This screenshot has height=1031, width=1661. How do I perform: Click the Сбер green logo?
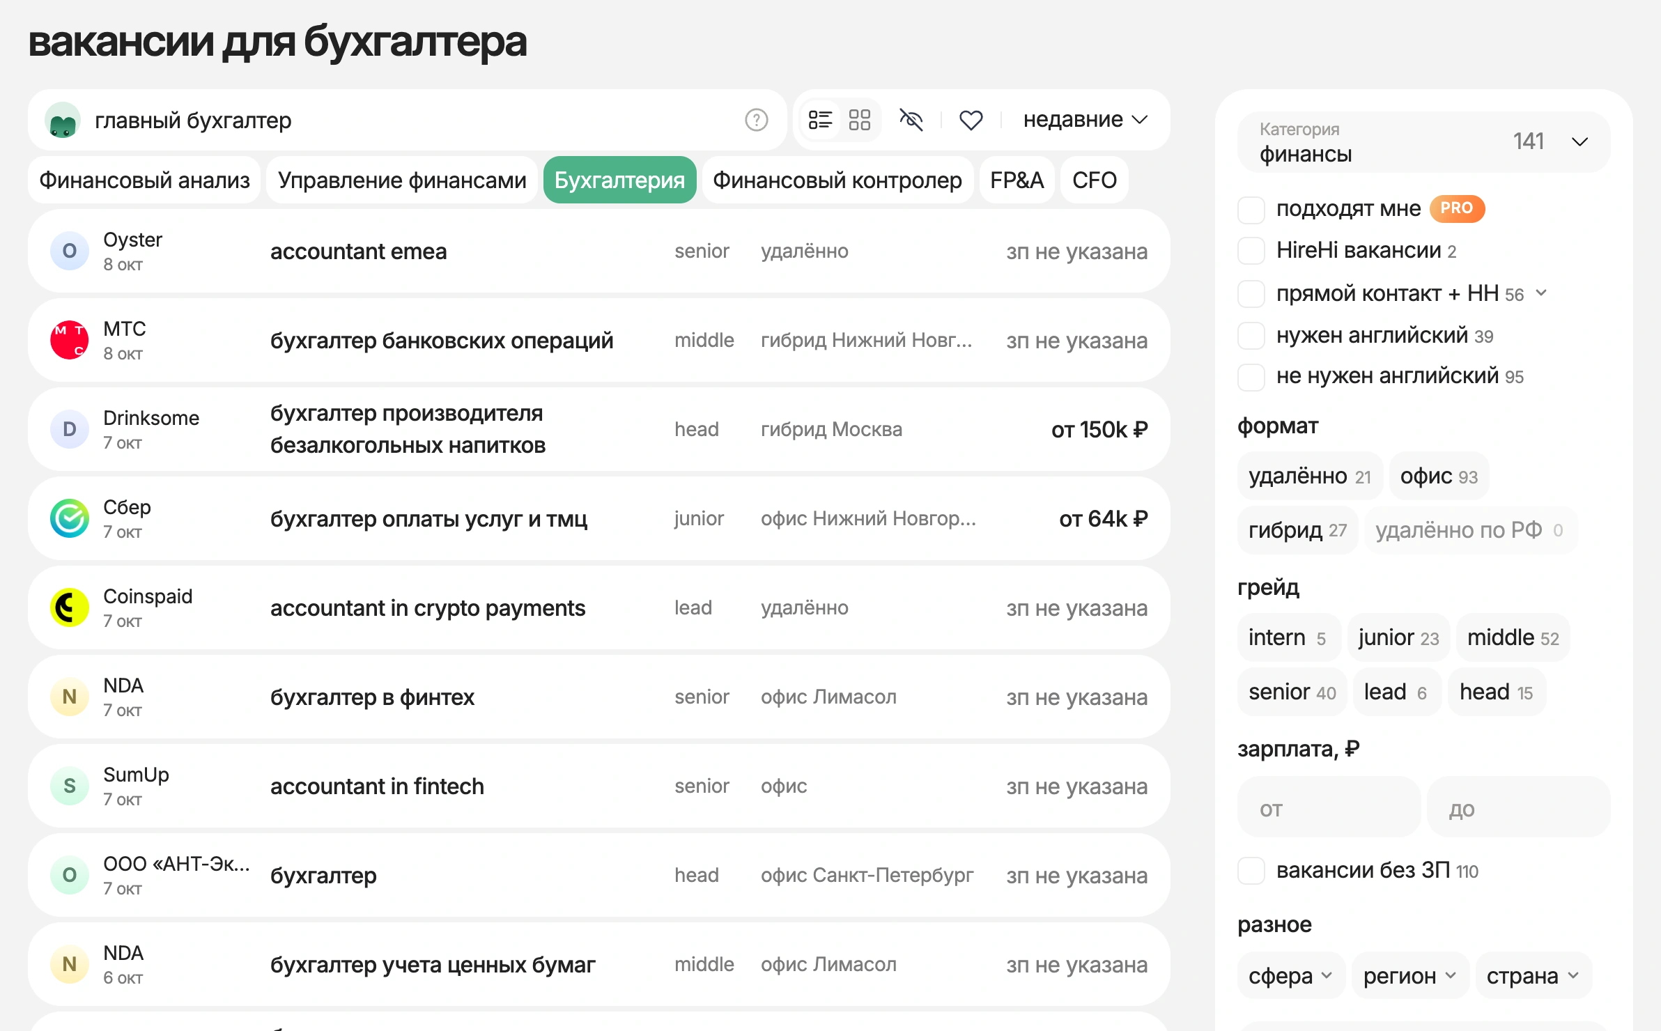70,518
